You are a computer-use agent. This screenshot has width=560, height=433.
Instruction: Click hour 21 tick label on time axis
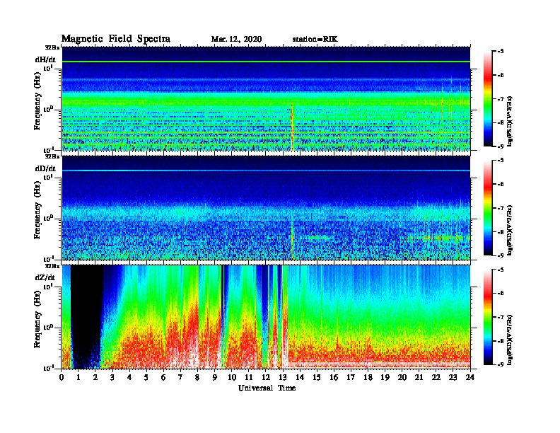pos(419,378)
